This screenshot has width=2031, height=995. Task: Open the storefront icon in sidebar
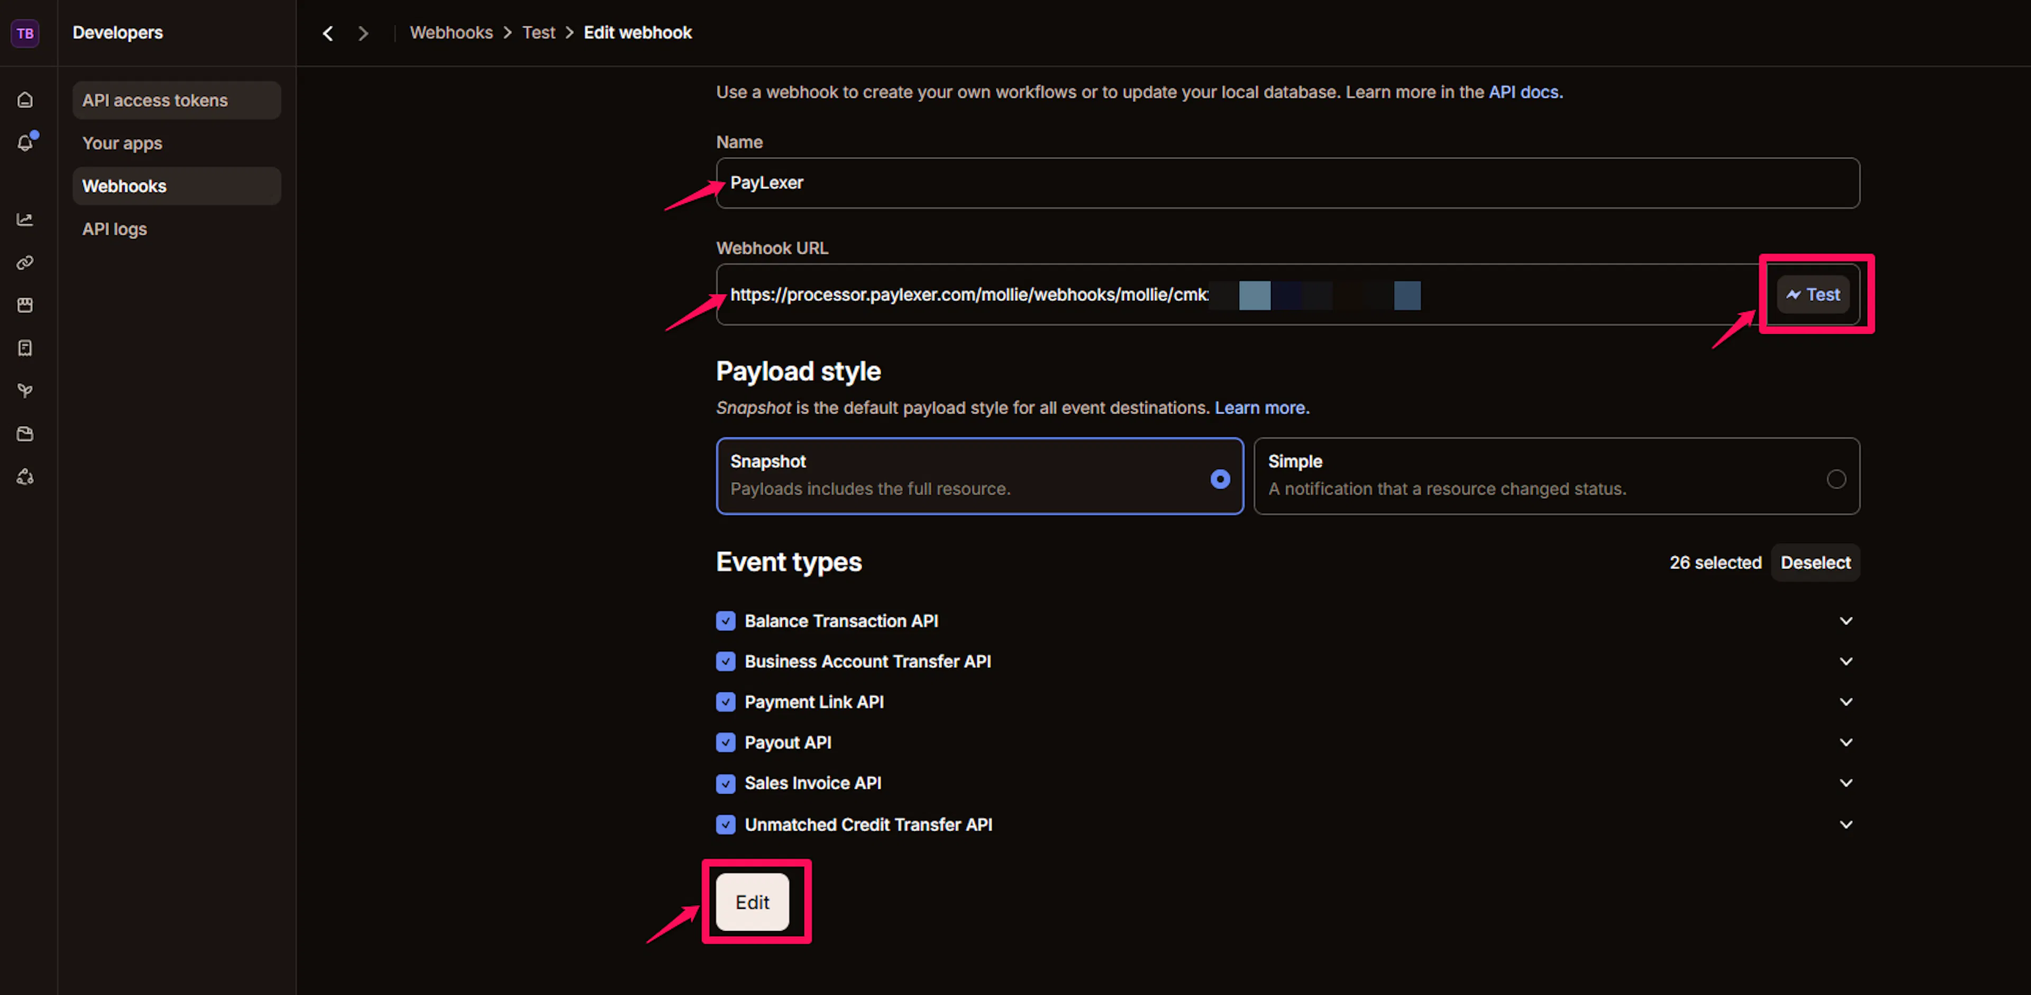coord(25,305)
